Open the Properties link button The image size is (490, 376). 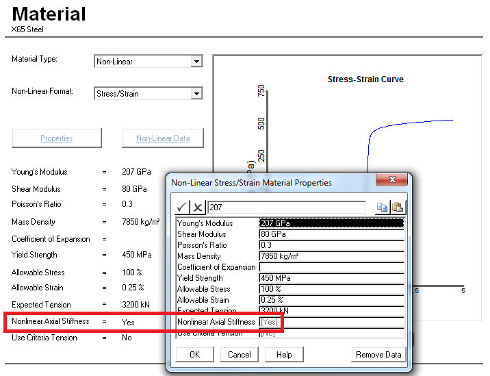[57, 138]
